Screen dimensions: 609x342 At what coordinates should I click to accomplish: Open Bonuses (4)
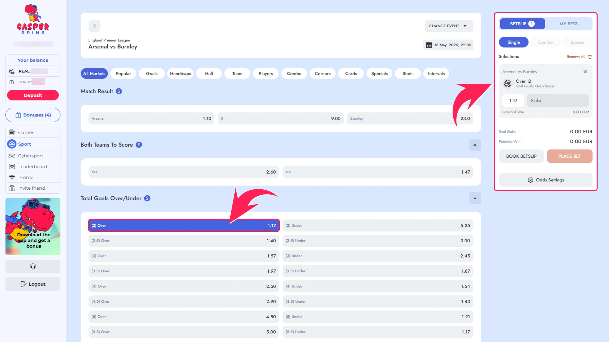33,115
